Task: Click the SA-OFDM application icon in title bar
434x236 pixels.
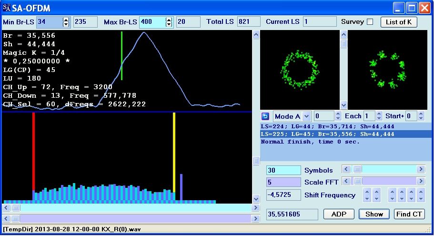Action: 6,8
